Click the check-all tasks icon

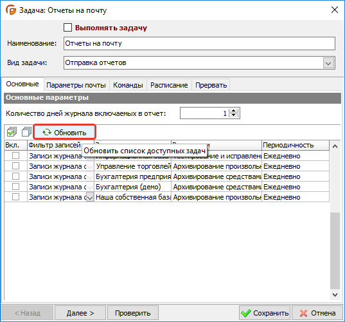coord(12,132)
